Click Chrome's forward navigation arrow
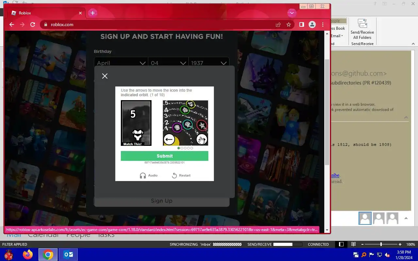 coord(22,24)
